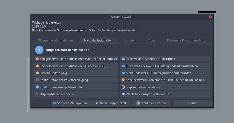
Task: Click the orange icon beside Kabelnetzwerk-Probleme
Action: coord(123,80)
